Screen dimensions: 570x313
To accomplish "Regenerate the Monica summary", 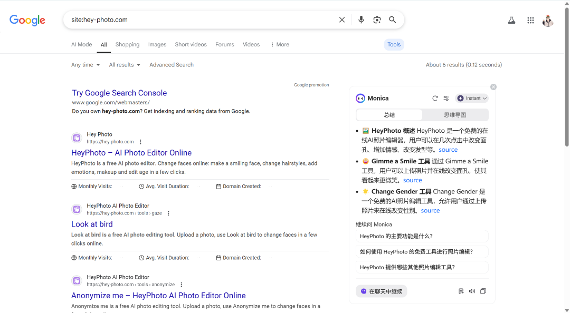I will [435, 99].
